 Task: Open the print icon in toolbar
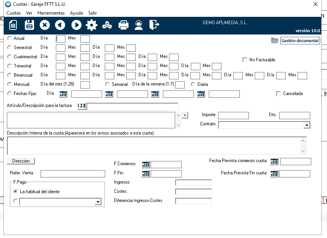click(x=123, y=25)
